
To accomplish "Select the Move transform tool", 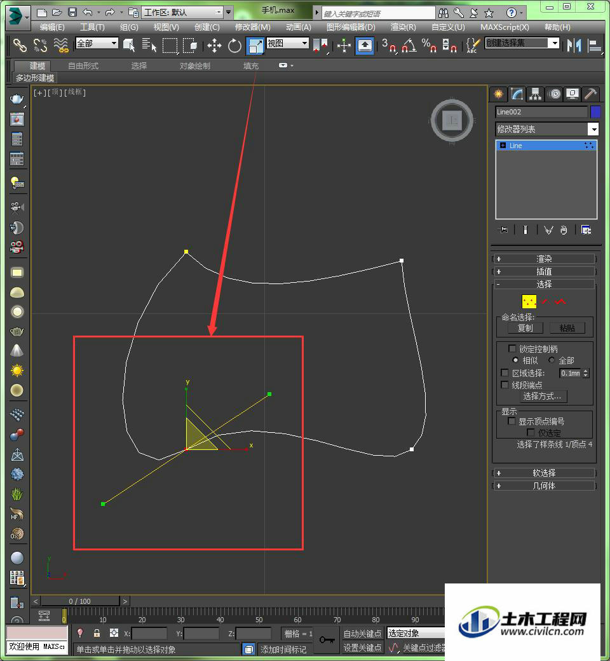I will click(214, 45).
